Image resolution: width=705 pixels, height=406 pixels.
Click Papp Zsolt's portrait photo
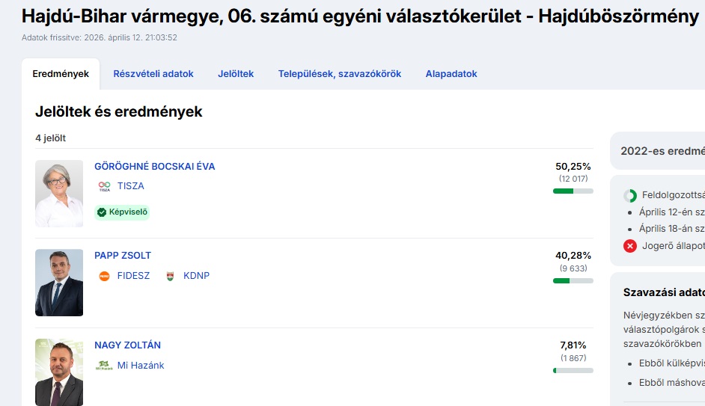pos(59,283)
